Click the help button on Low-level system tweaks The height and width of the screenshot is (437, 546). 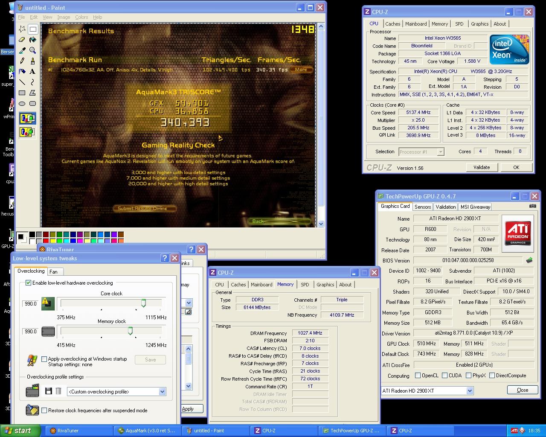pyautogui.click(x=165, y=258)
